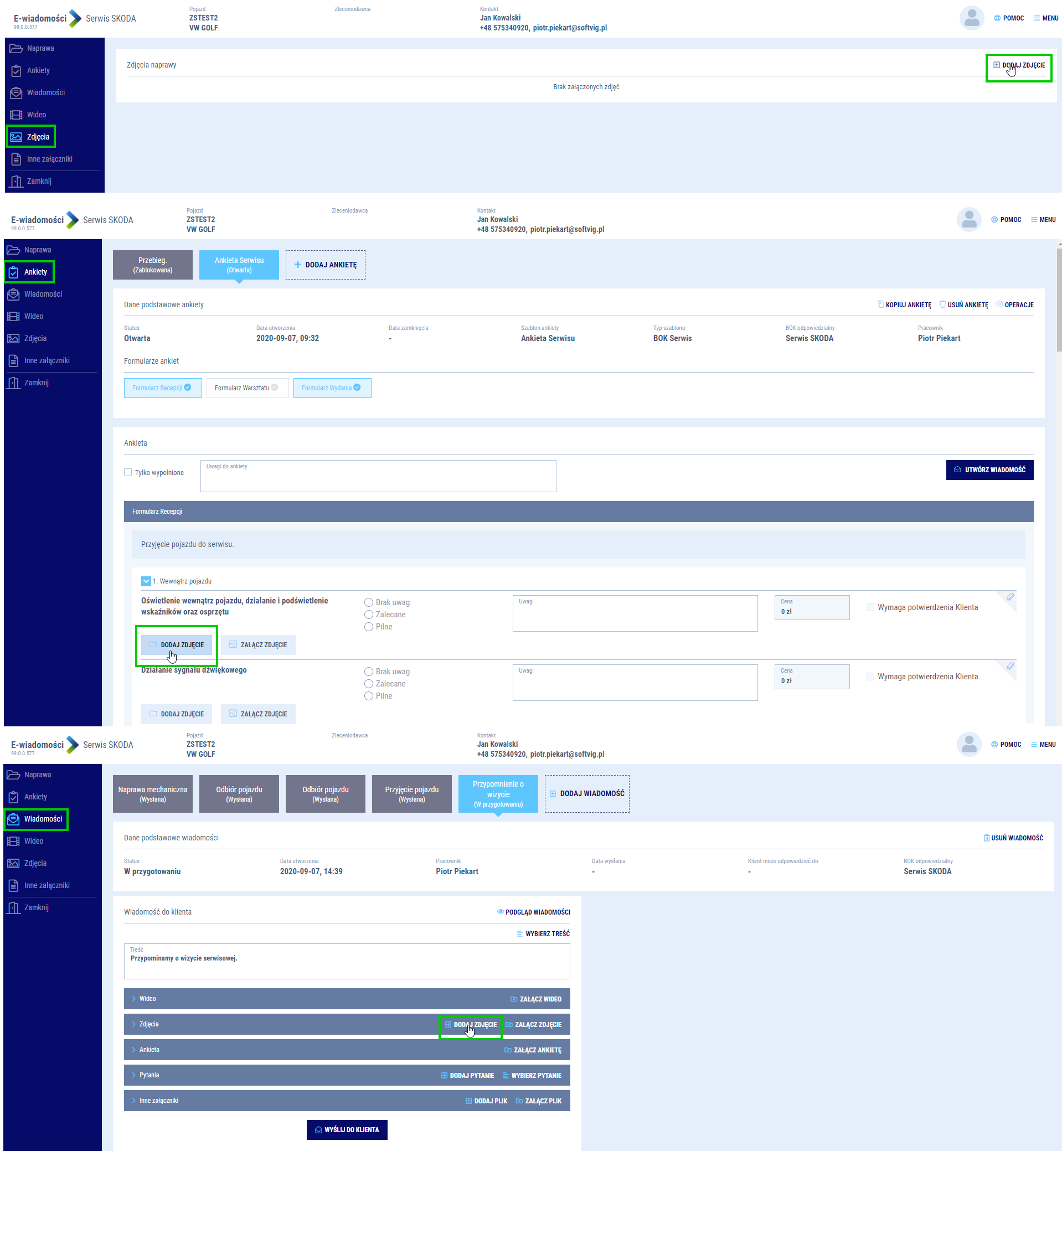Image resolution: width=1062 pixels, height=1239 pixels.
Task: Click the Dodaj pytanie plus icon
Action: (x=444, y=1075)
